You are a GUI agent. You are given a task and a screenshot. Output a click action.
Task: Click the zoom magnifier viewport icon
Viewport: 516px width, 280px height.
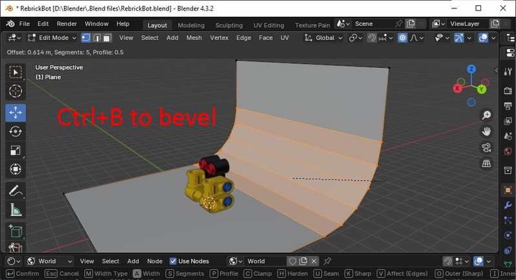(486, 115)
